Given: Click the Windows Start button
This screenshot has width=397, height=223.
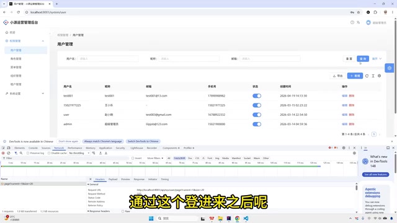Looking at the screenshot, I should click(151, 219).
